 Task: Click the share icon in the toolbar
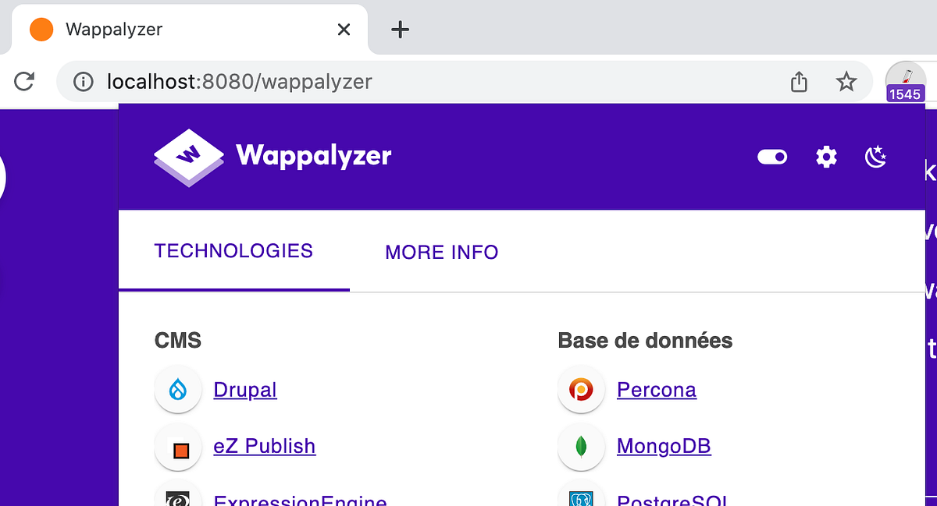pyautogui.click(x=798, y=80)
